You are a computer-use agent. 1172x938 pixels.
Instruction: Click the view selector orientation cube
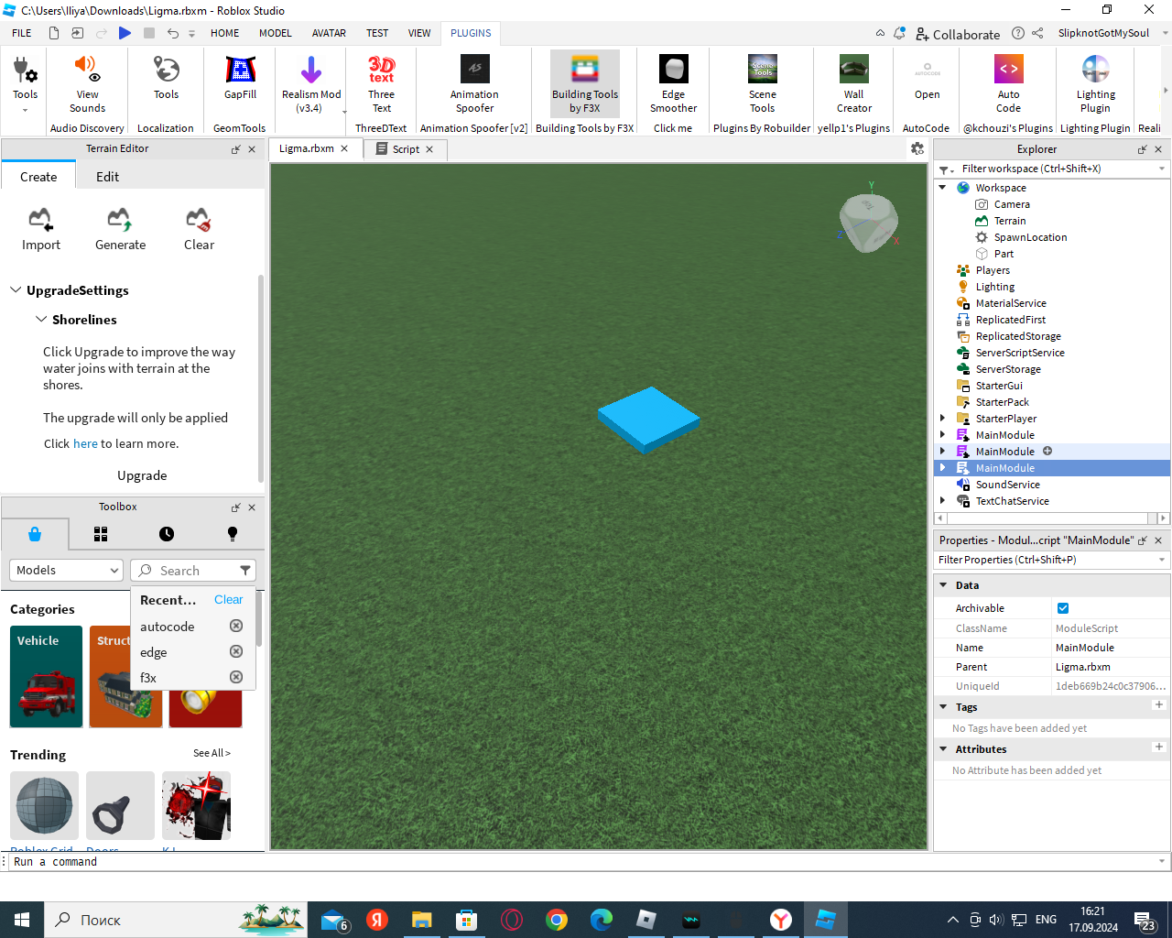coord(869,223)
